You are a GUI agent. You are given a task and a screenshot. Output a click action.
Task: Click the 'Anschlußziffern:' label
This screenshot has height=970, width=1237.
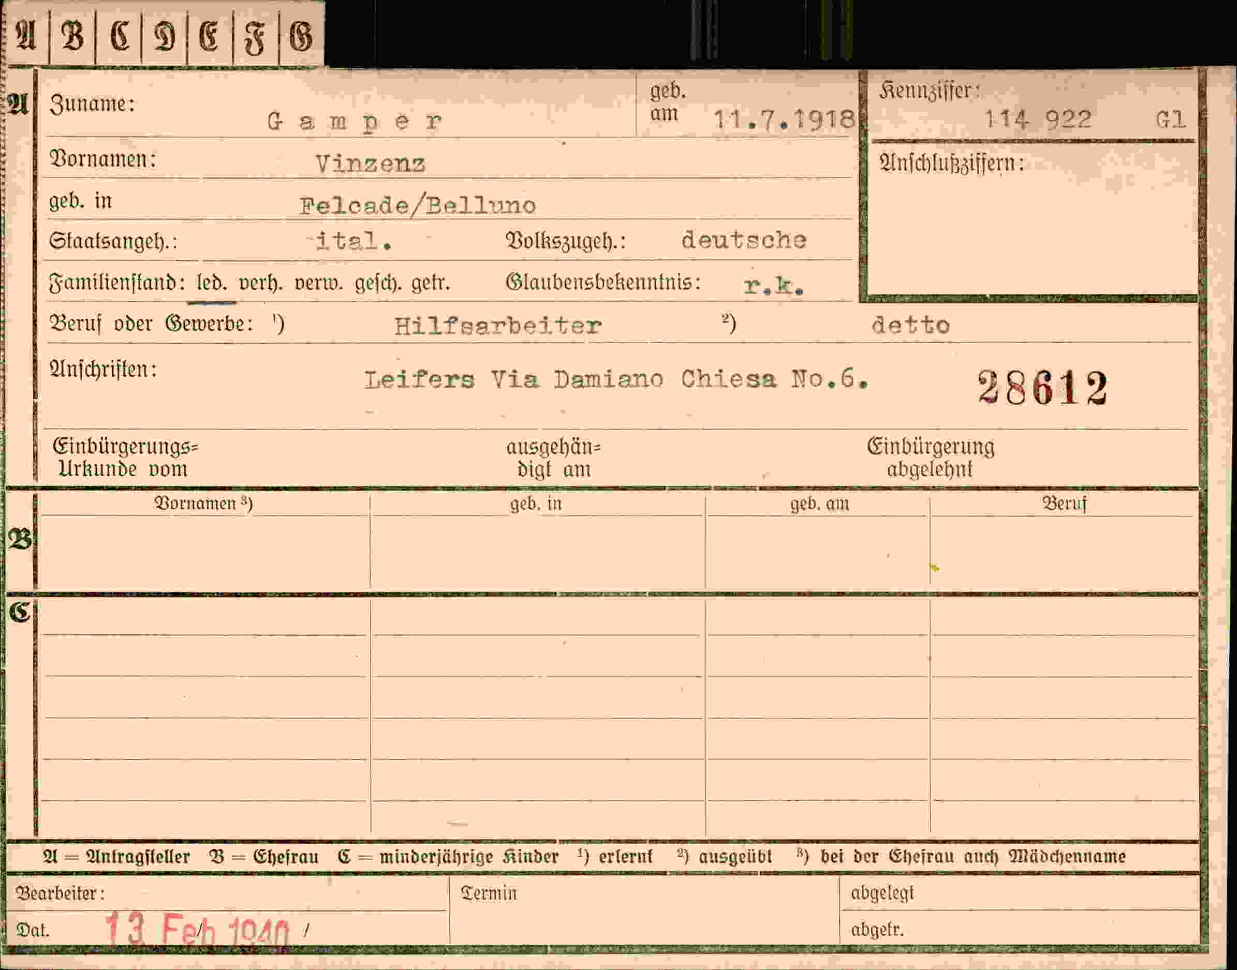952,164
